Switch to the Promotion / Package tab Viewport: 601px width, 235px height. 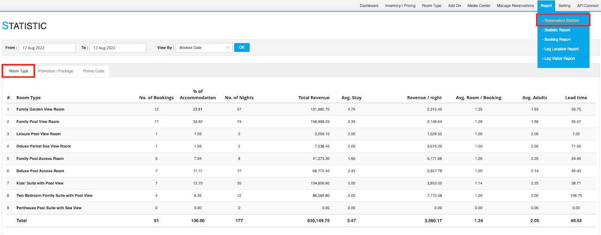[x=56, y=71]
